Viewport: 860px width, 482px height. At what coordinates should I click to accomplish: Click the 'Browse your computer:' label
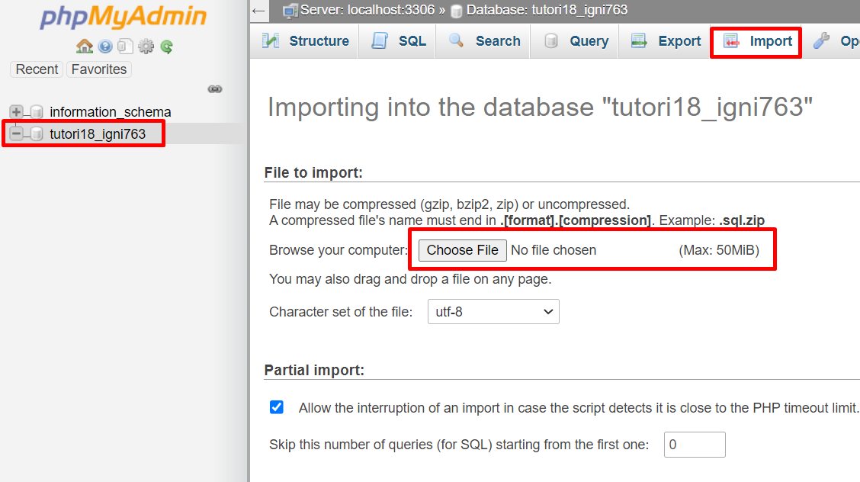pos(339,250)
